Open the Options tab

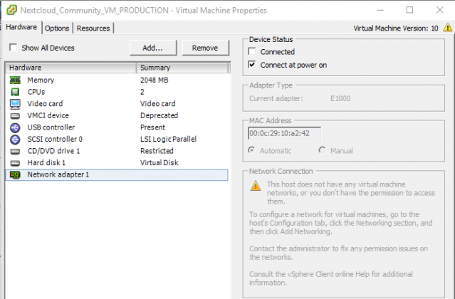57,28
